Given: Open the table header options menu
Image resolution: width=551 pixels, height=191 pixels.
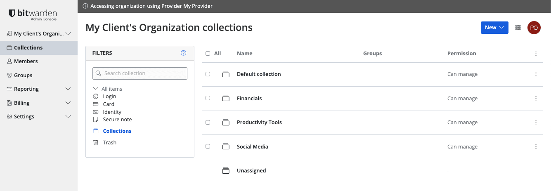Looking at the screenshot, I should tap(536, 54).
